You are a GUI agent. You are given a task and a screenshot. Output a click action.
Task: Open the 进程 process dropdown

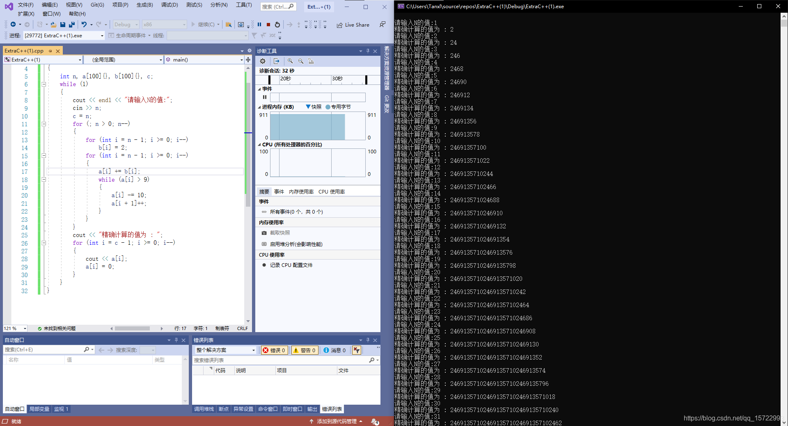coord(64,36)
